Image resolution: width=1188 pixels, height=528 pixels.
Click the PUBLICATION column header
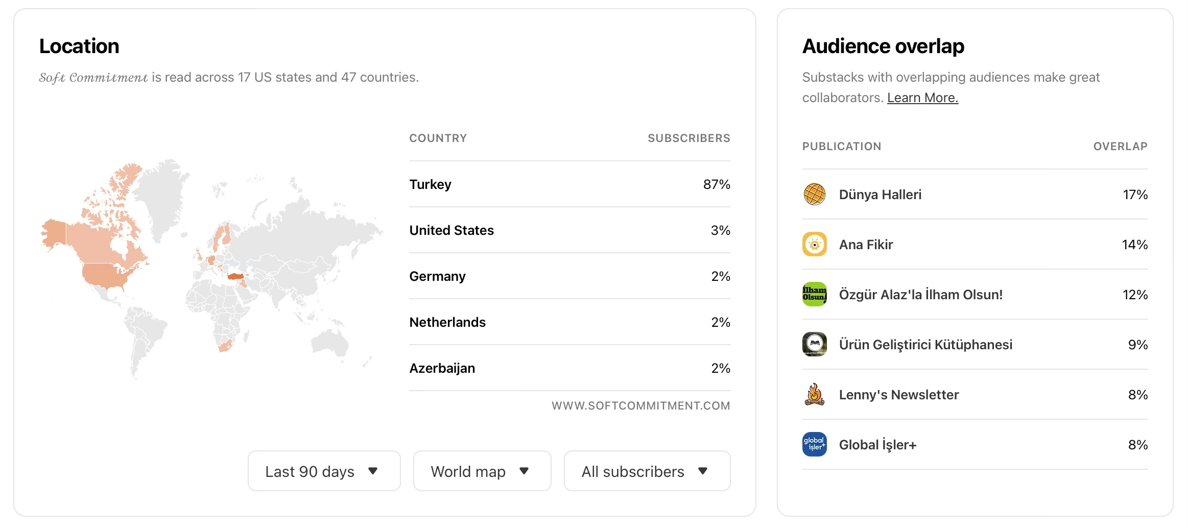842,147
